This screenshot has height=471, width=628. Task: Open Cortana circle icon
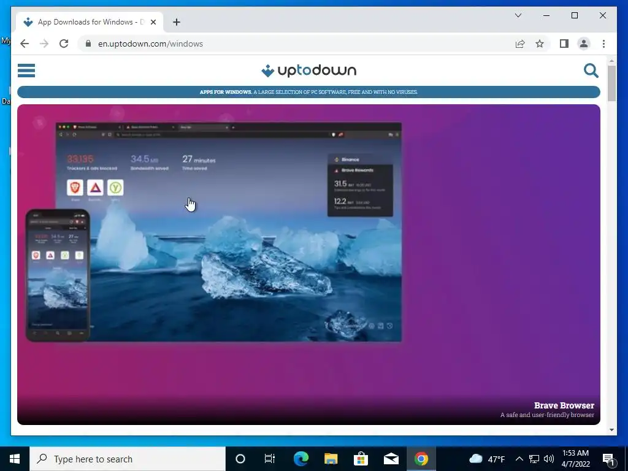240,459
